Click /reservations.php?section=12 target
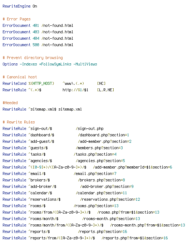This screenshot has width=188, height=244. point(110,199)
